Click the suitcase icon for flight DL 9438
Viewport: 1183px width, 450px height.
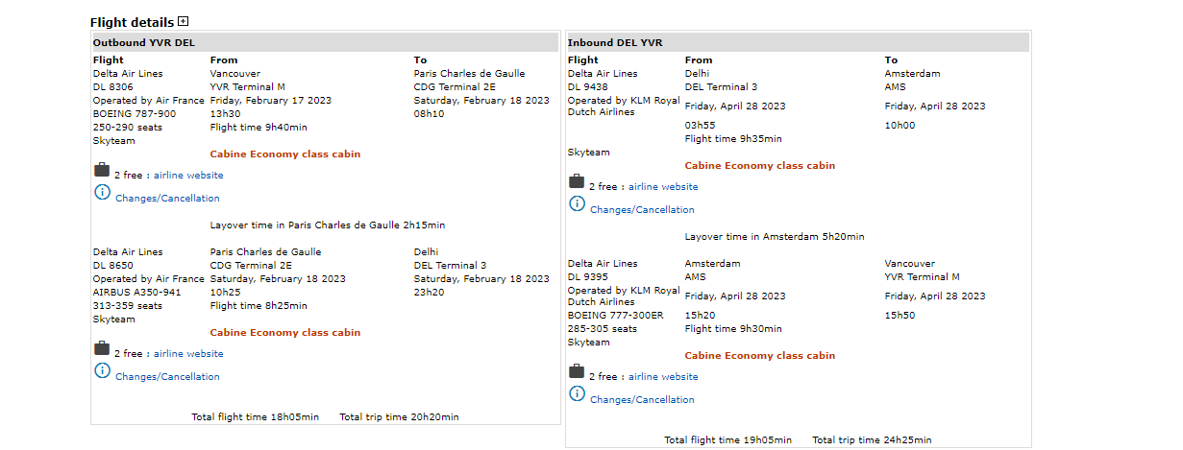(577, 182)
